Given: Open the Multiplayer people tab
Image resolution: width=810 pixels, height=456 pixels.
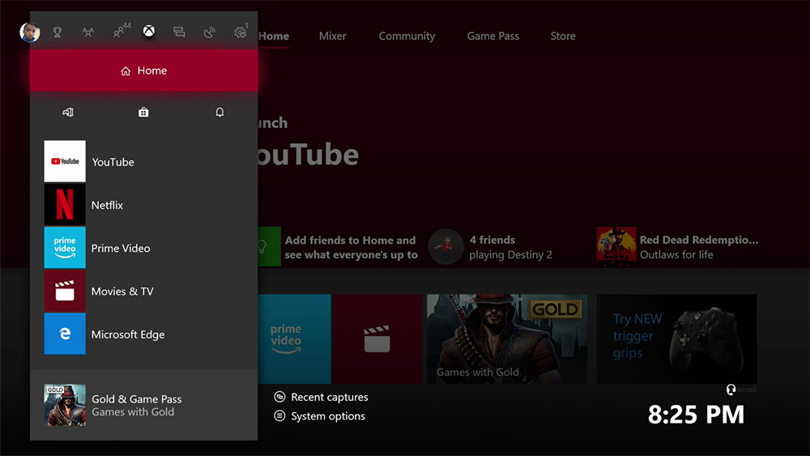Looking at the screenshot, I should coord(88,32).
